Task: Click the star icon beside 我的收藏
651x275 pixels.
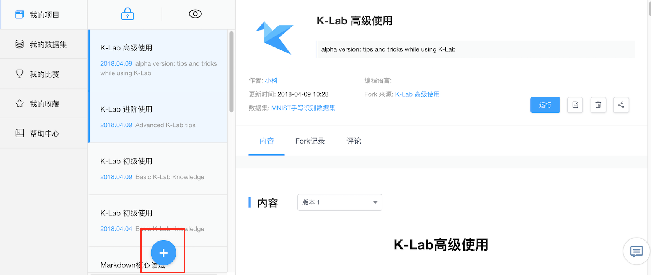Action: tap(20, 103)
